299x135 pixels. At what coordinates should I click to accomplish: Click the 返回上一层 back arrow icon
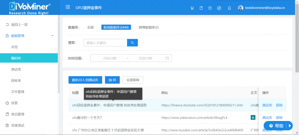coord(7,25)
